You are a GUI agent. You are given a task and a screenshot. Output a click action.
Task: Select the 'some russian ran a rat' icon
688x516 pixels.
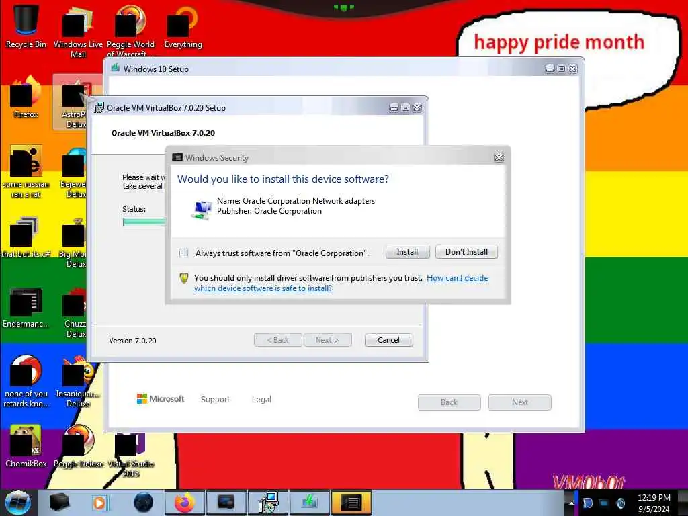(x=26, y=171)
